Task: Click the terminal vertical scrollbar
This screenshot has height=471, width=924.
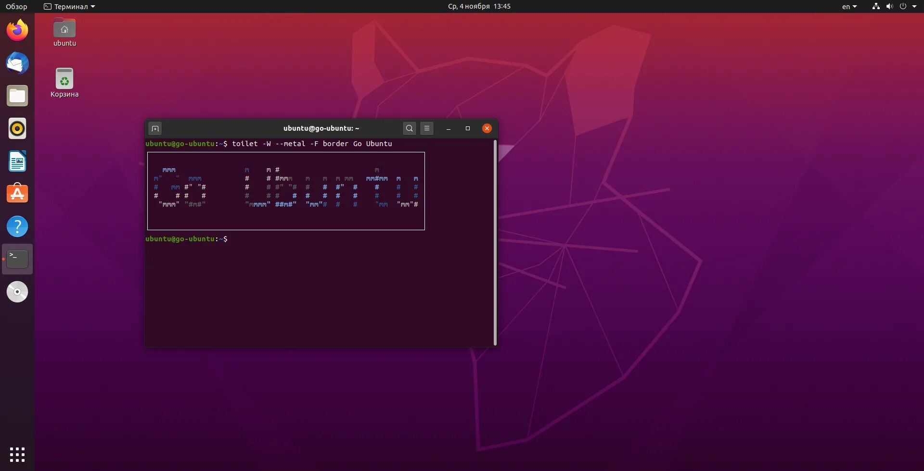Action: coord(495,242)
